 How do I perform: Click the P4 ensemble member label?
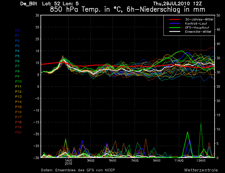(17, 51)
